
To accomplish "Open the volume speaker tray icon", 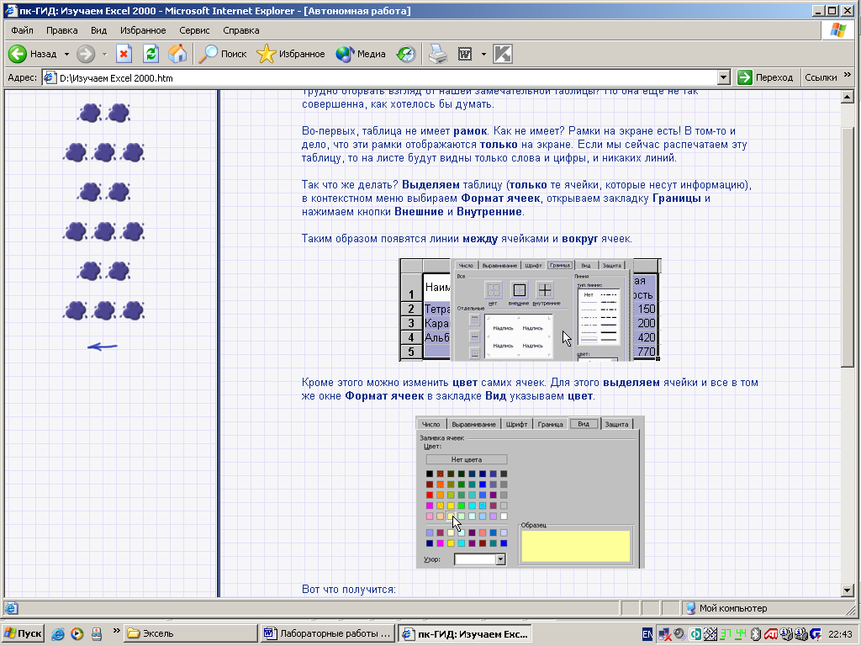I will tap(679, 634).
